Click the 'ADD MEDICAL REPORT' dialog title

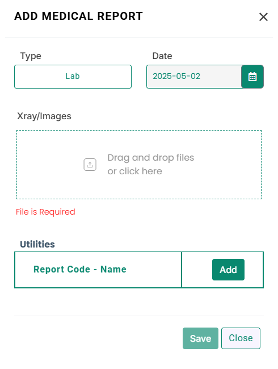pyautogui.click(x=78, y=16)
